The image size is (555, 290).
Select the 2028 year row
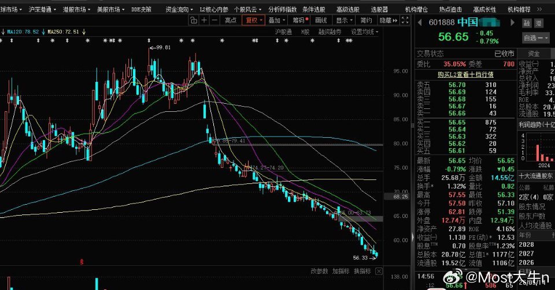(526, 244)
